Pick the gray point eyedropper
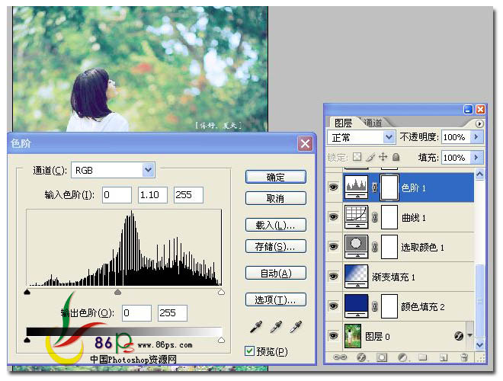This screenshot has width=503, height=381. (274, 328)
